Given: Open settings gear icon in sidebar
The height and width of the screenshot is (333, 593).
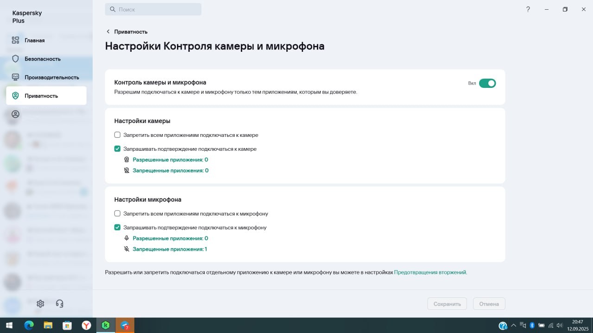Looking at the screenshot, I should [x=40, y=304].
